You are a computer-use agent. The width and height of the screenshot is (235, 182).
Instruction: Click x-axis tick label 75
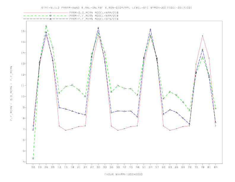pyautogui.click(x=196, y=167)
